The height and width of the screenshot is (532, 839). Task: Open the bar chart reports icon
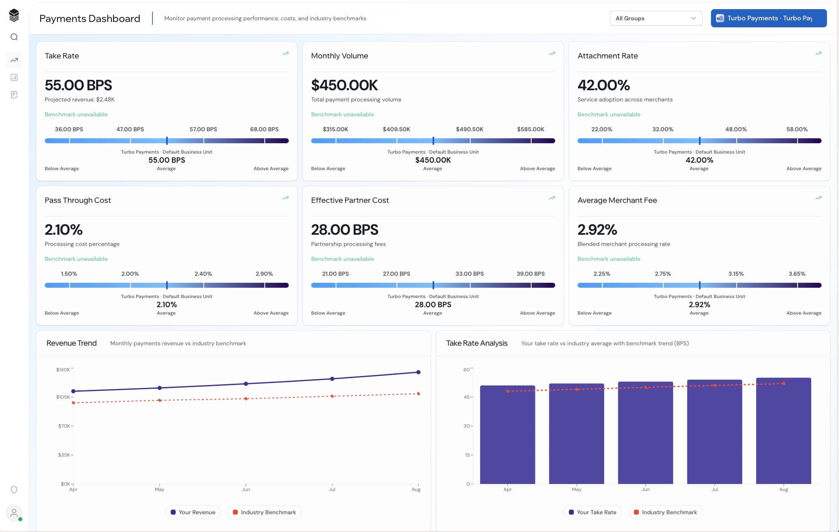(x=14, y=77)
